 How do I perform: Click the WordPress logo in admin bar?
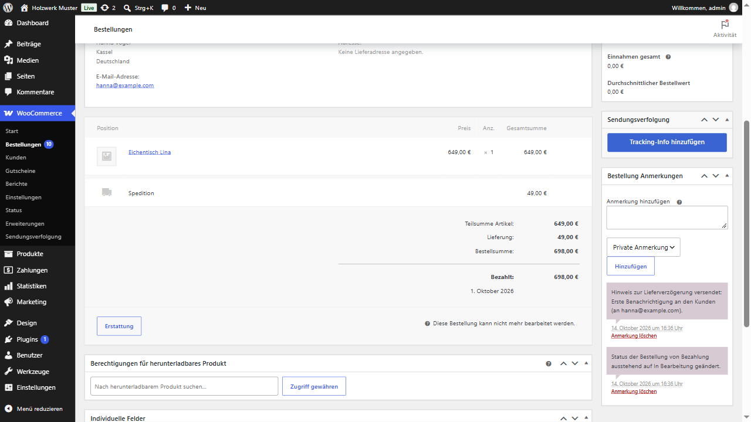click(8, 8)
